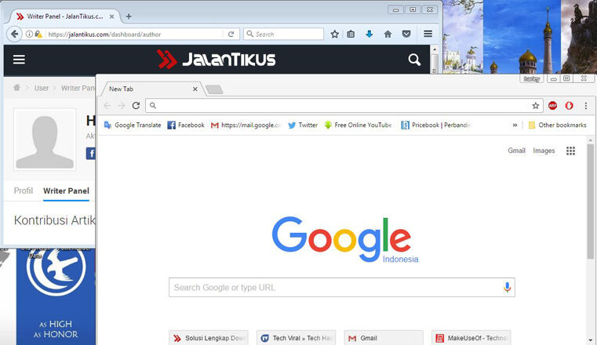Click Firefox page scrollbar up arrow
The width and height of the screenshot is (597, 345).
435,50
